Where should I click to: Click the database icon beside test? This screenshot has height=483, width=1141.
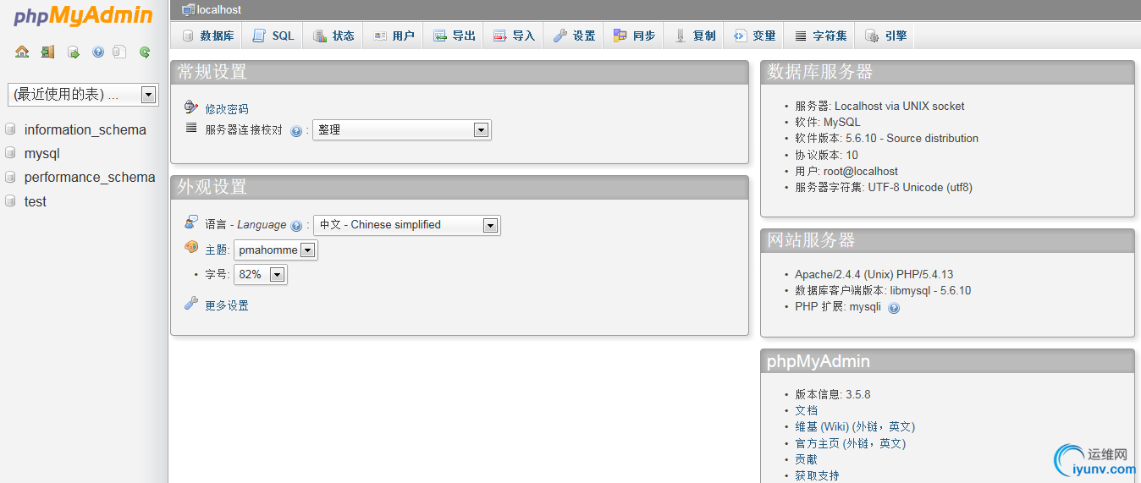(10, 201)
